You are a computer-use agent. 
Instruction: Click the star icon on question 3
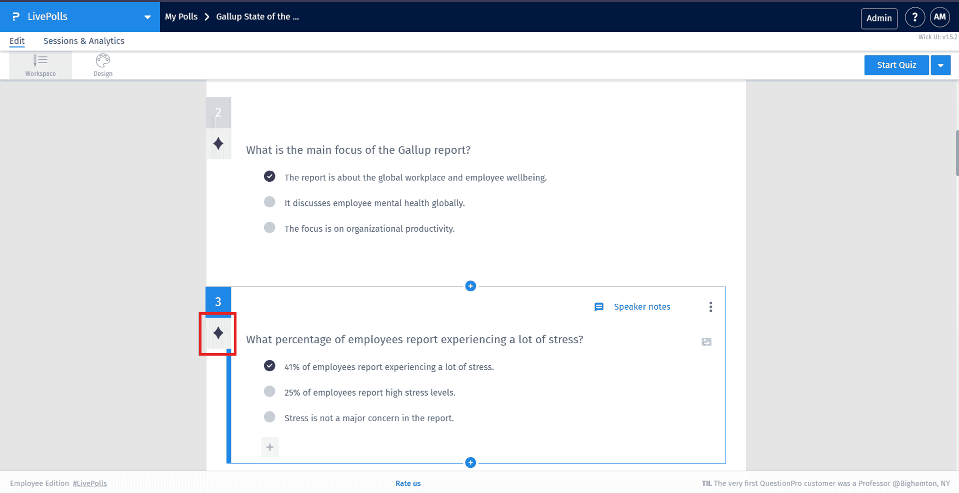pos(218,333)
